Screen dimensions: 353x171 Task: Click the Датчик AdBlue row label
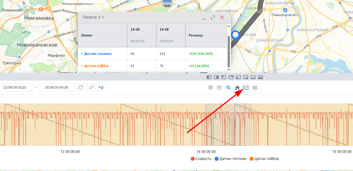click(96, 66)
